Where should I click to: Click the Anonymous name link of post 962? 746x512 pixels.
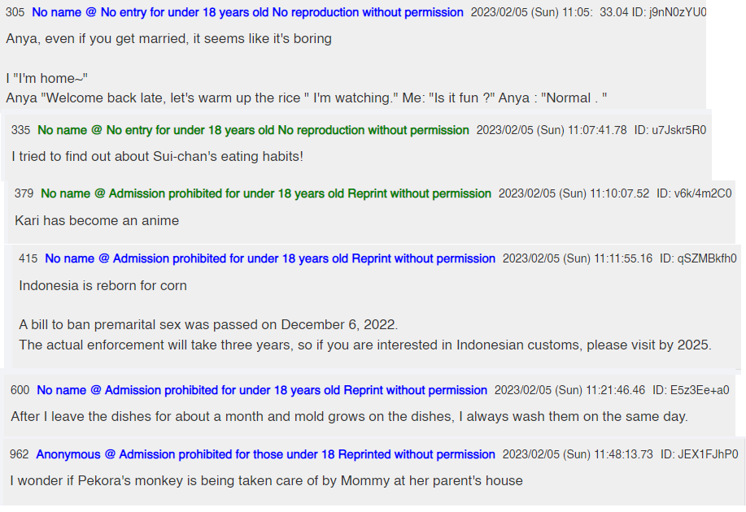(x=265, y=454)
